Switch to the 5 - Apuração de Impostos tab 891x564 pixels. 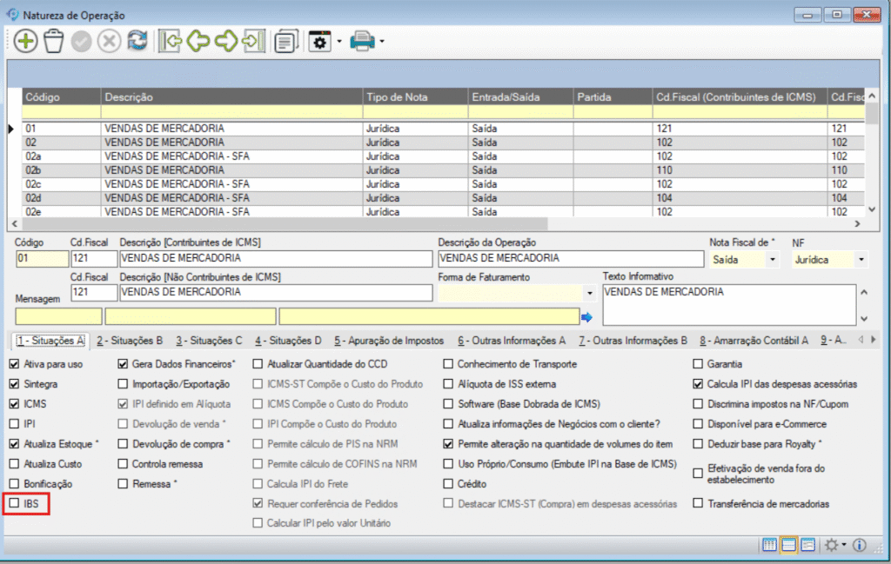pos(388,340)
